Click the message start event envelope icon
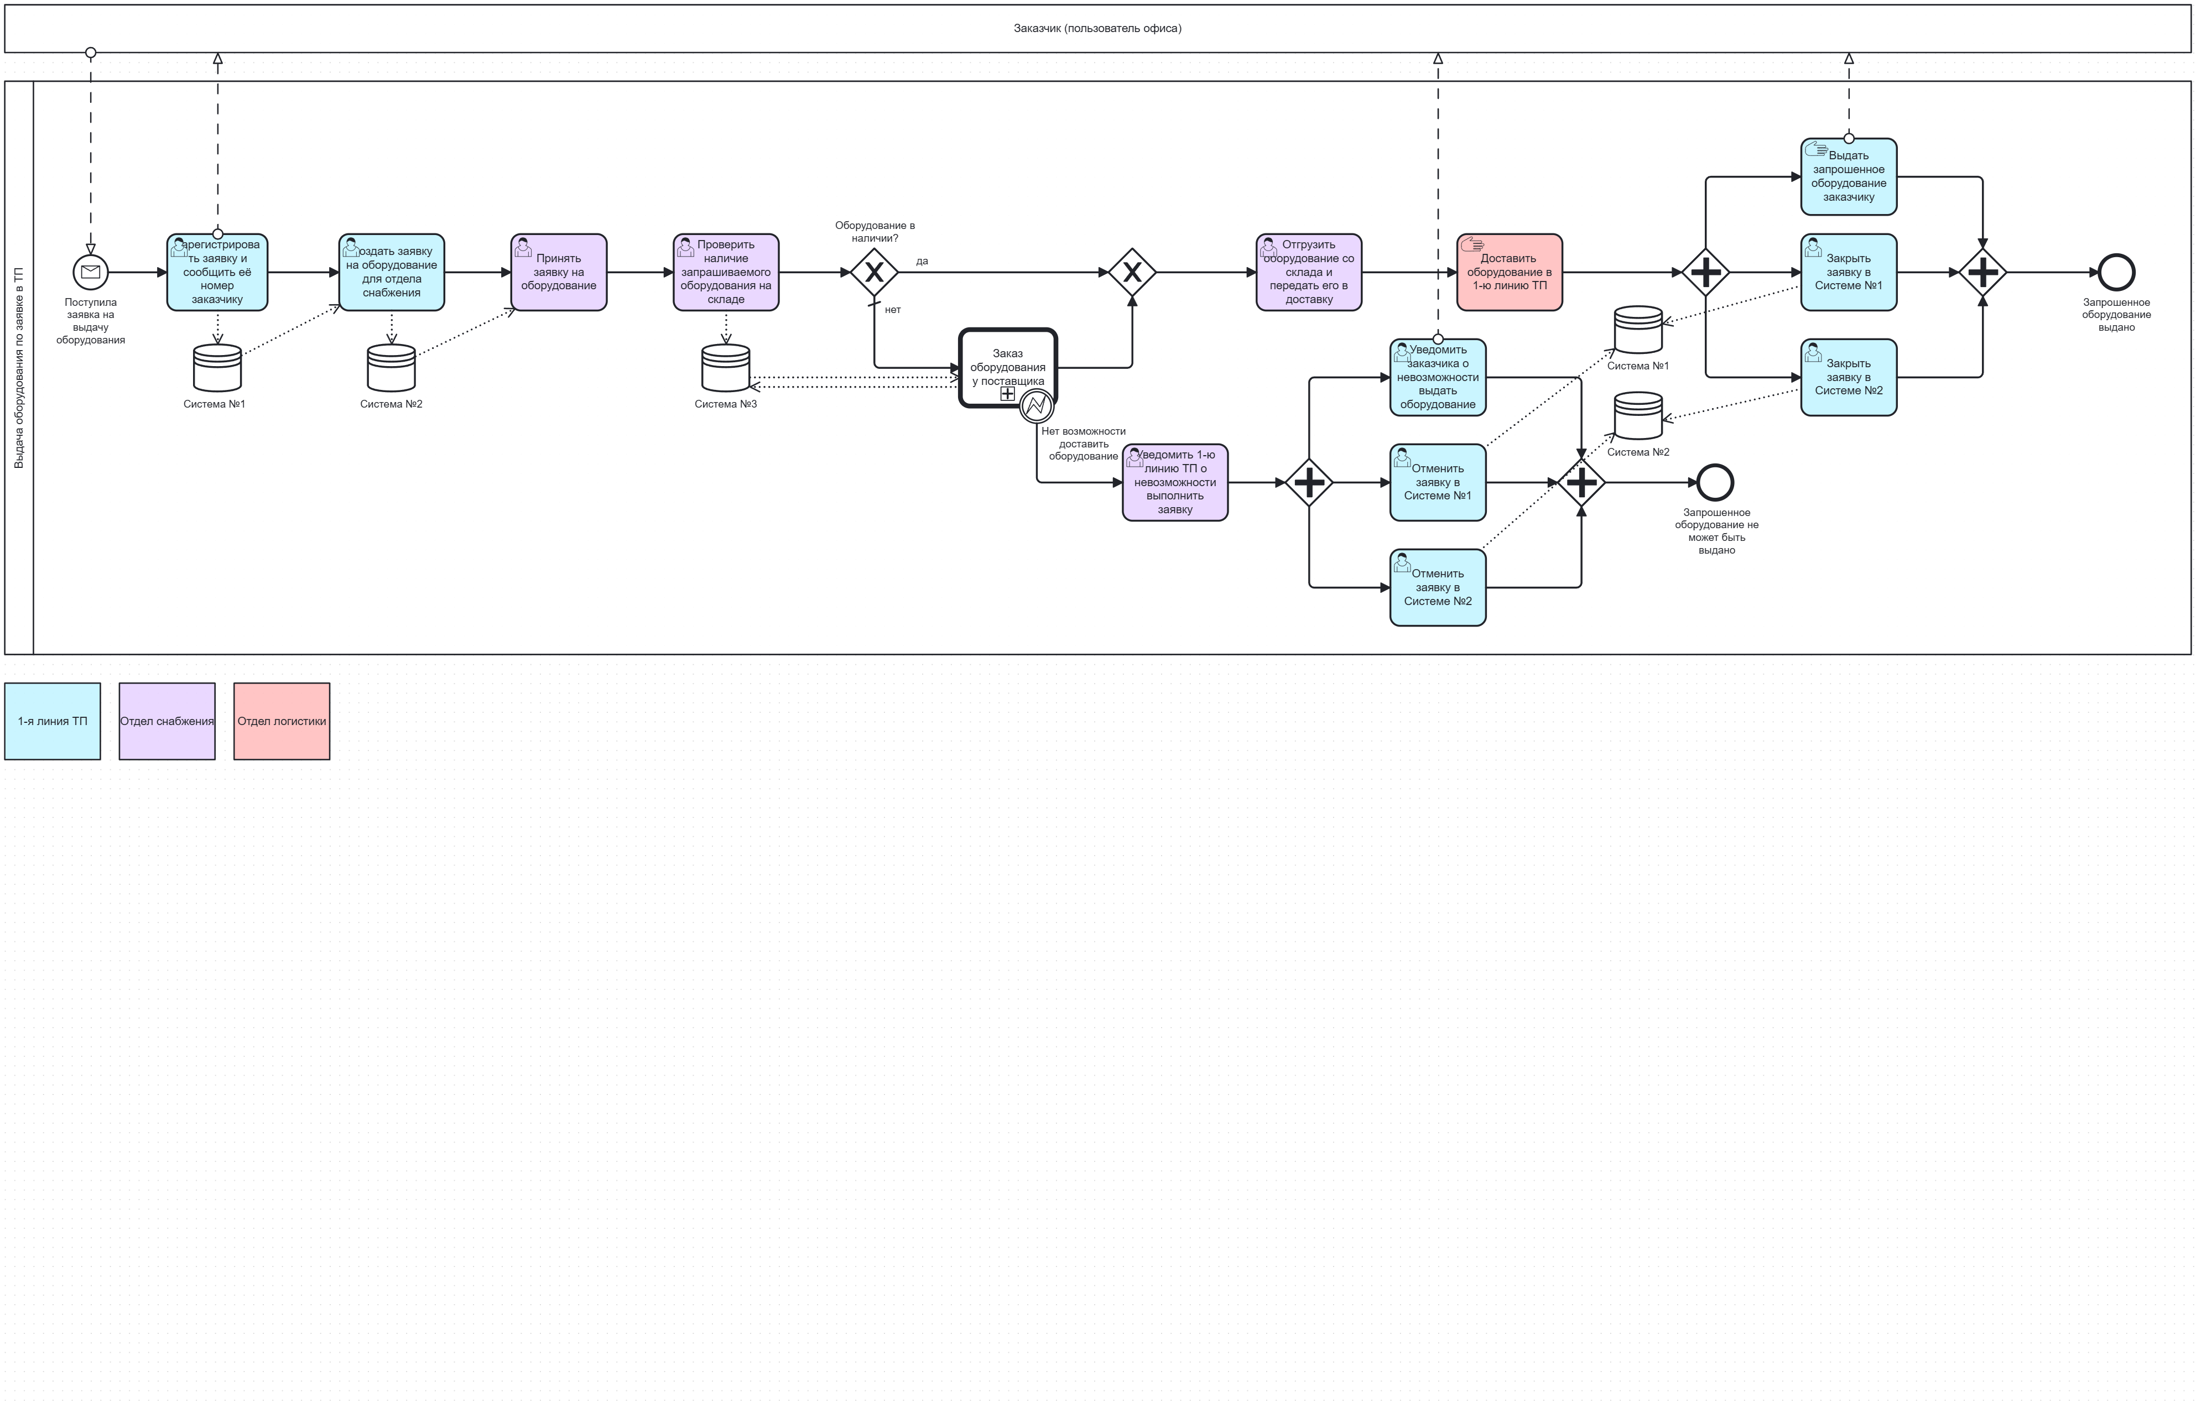Screen dimensions: 2196x1402 [90, 272]
